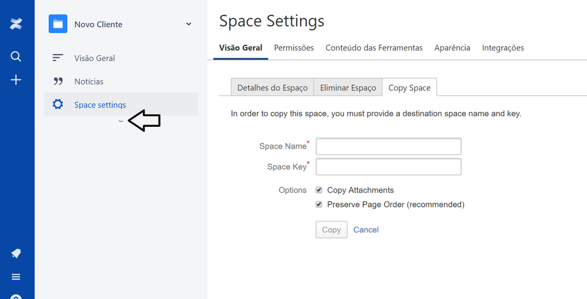Click the Cancel link
The height and width of the screenshot is (299, 587).
coord(366,230)
